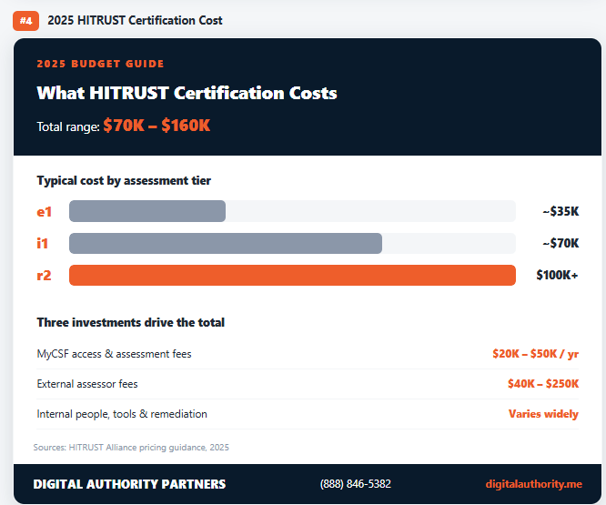Click 'Internal people, tools & remediation' row
This screenshot has height=505, width=606.
(x=308, y=414)
